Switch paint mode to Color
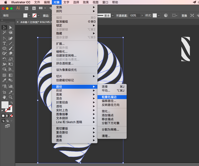 [x=3, y=116]
